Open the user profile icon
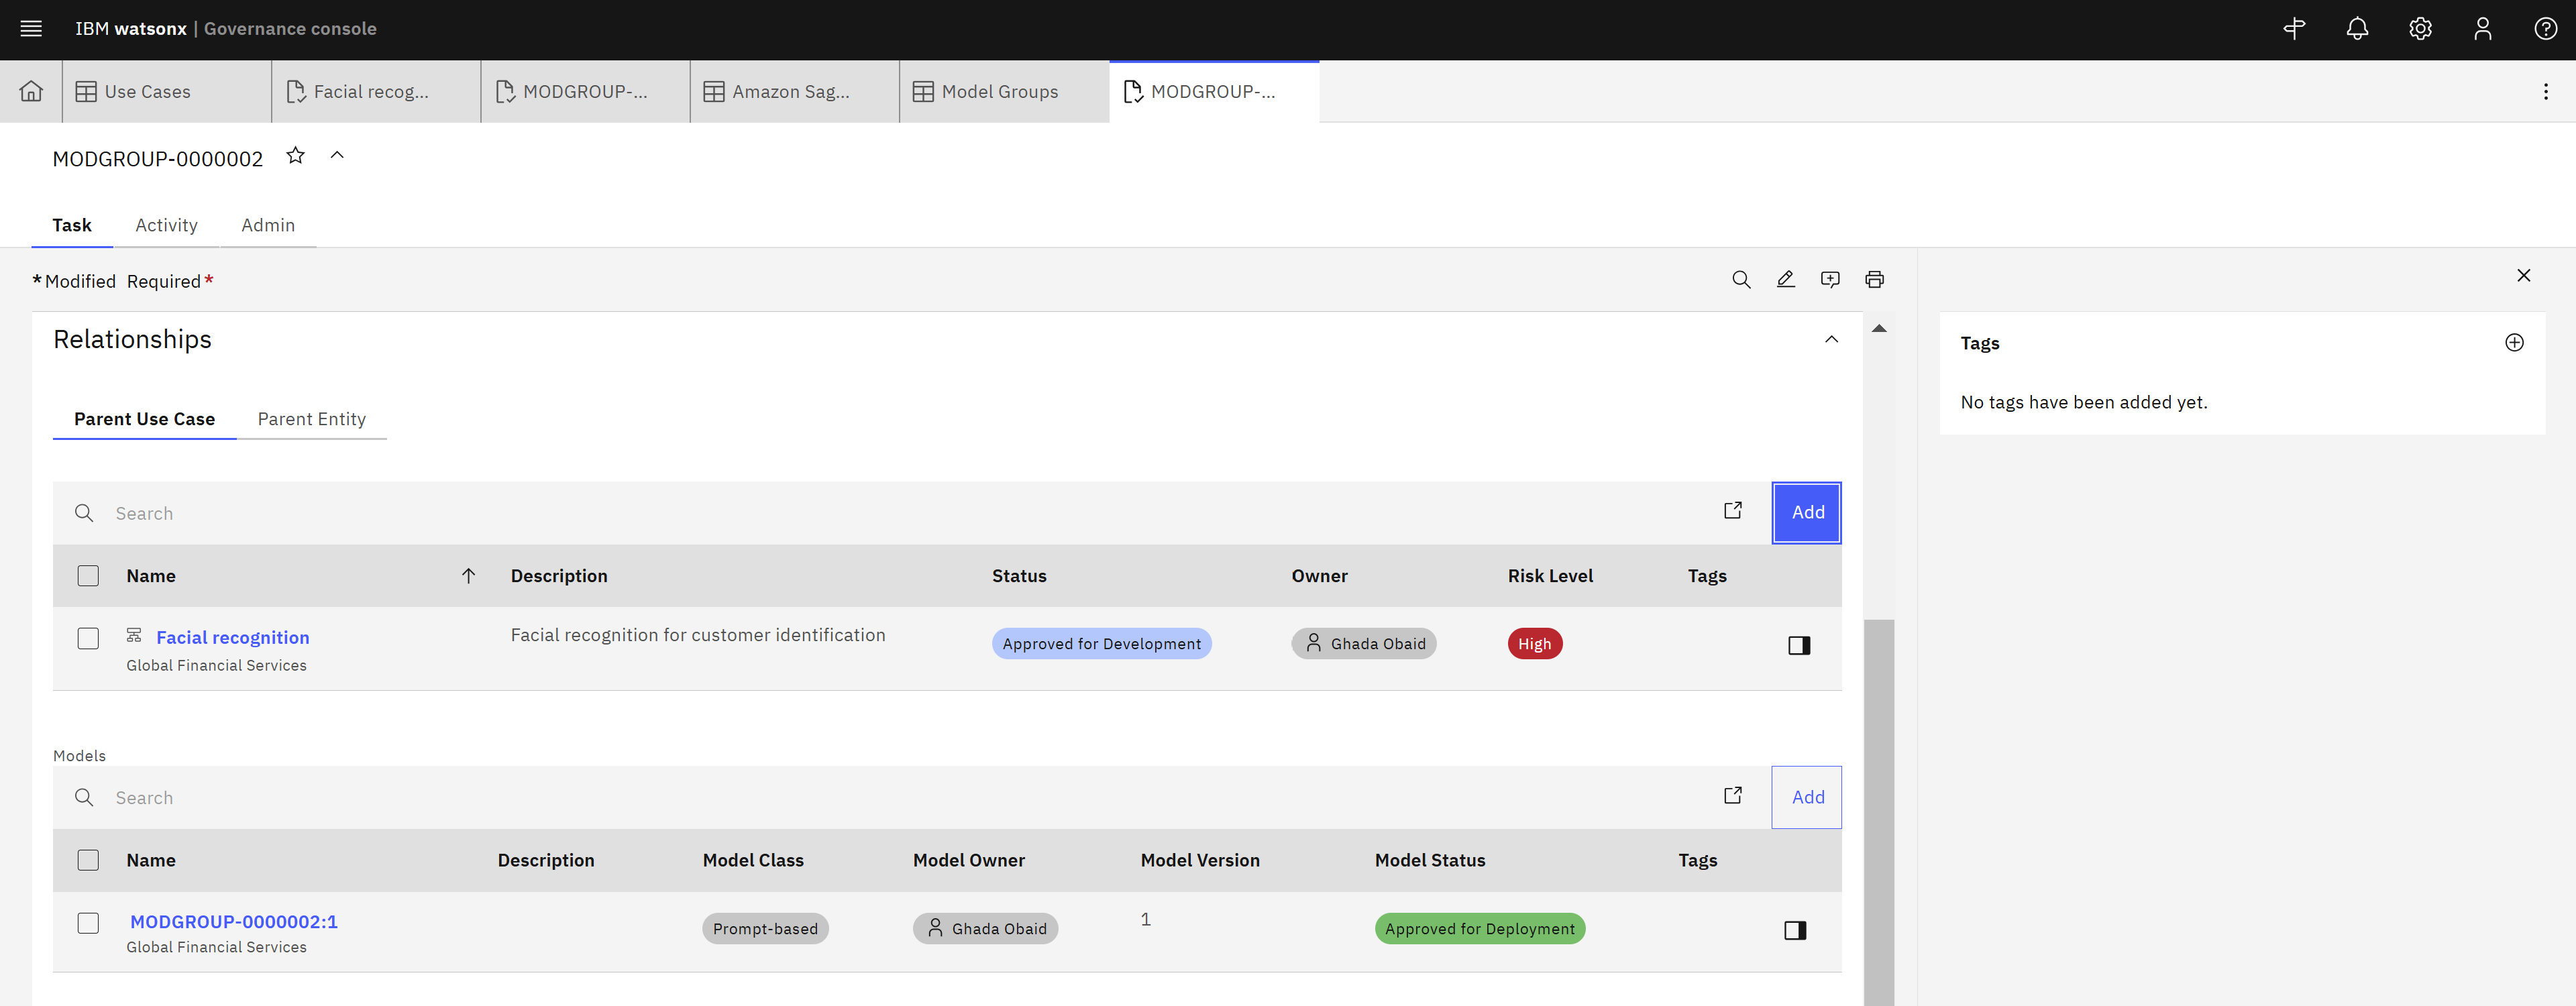Viewport: 2576px width, 1006px height. pos(2483,28)
